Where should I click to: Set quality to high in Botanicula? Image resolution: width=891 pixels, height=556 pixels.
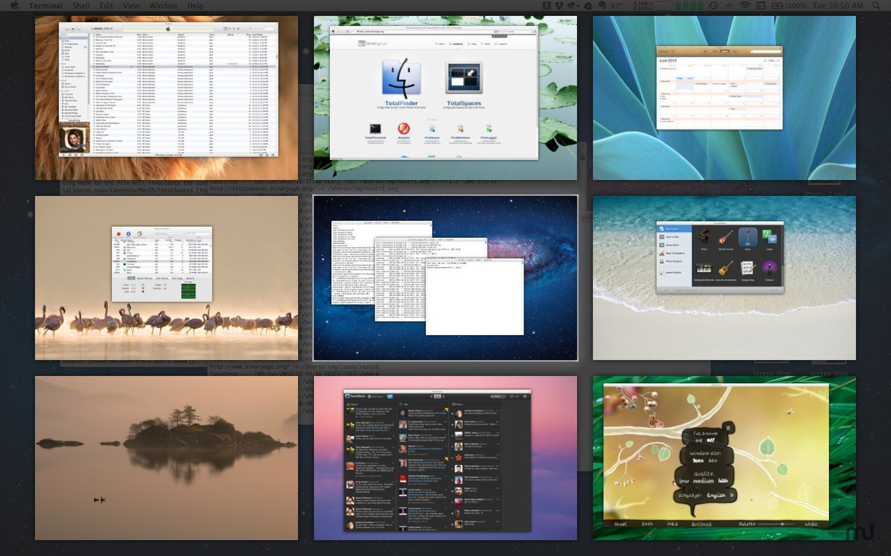723,481
